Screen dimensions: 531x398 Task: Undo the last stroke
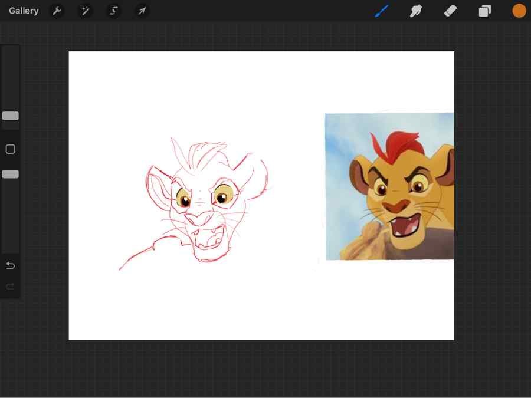pos(11,265)
